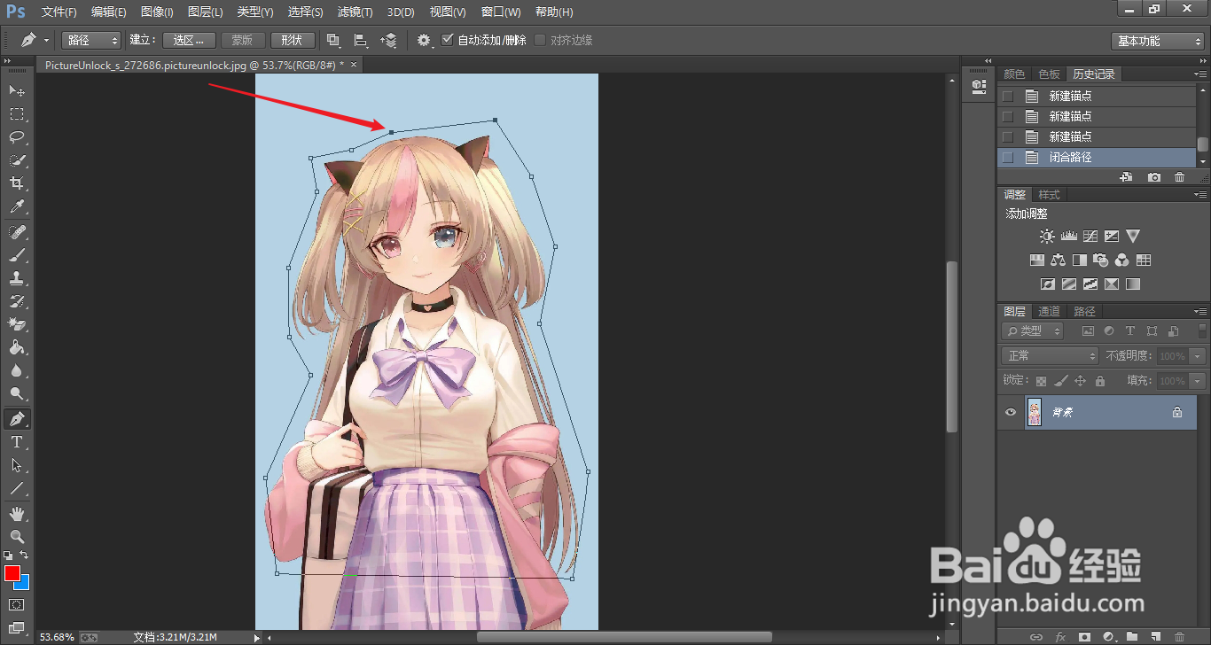
Task: Select the Zoom tool
Action: pos(17,536)
